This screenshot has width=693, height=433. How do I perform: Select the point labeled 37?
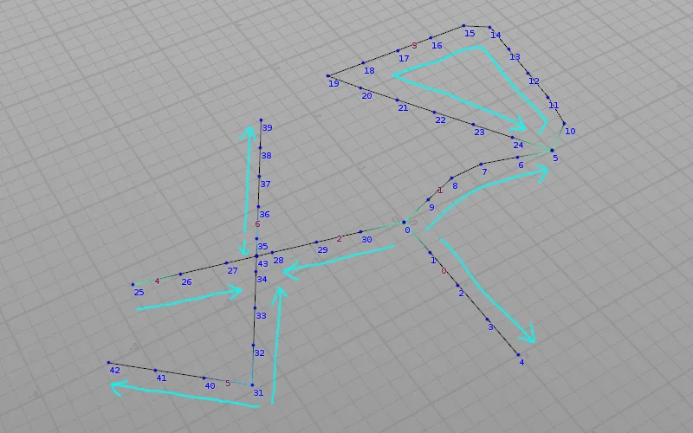pyautogui.click(x=259, y=177)
